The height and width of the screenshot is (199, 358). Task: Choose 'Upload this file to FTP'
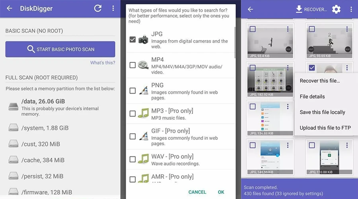(326, 128)
